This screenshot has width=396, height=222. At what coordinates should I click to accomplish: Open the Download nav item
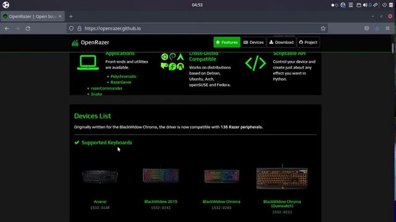pos(282,43)
